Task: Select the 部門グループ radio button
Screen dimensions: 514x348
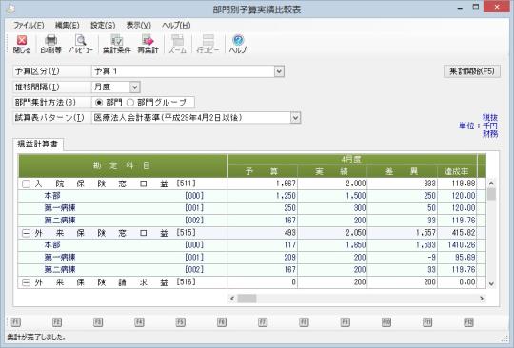Action: point(130,103)
